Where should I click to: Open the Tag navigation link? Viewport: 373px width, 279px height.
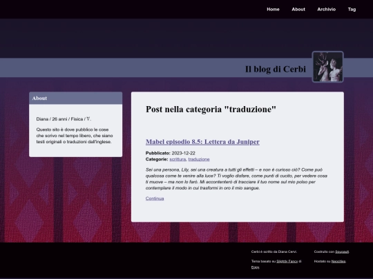[352, 9]
